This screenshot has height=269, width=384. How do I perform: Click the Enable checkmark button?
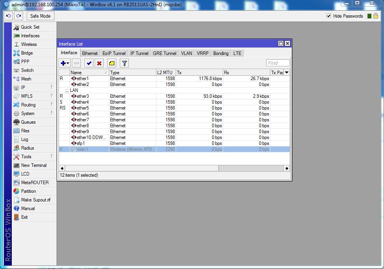pos(89,63)
